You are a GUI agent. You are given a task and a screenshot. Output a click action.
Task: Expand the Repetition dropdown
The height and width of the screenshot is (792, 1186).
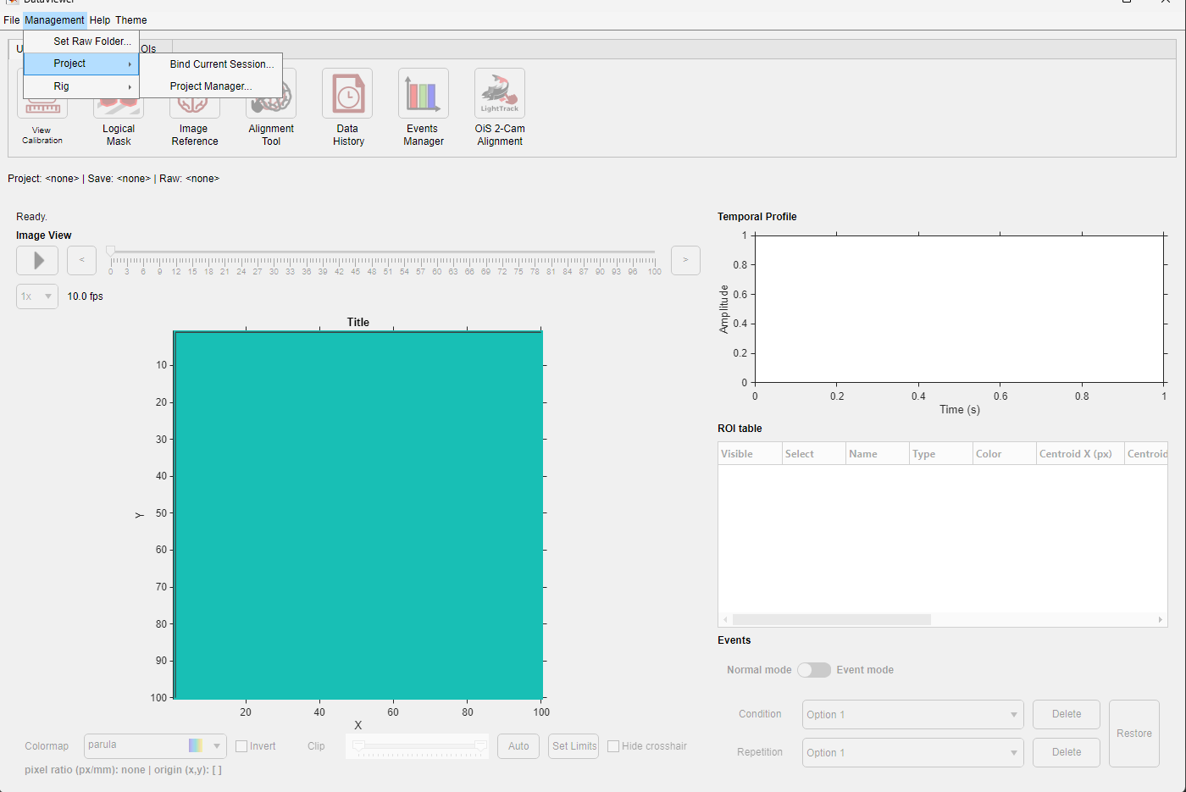[912, 752]
